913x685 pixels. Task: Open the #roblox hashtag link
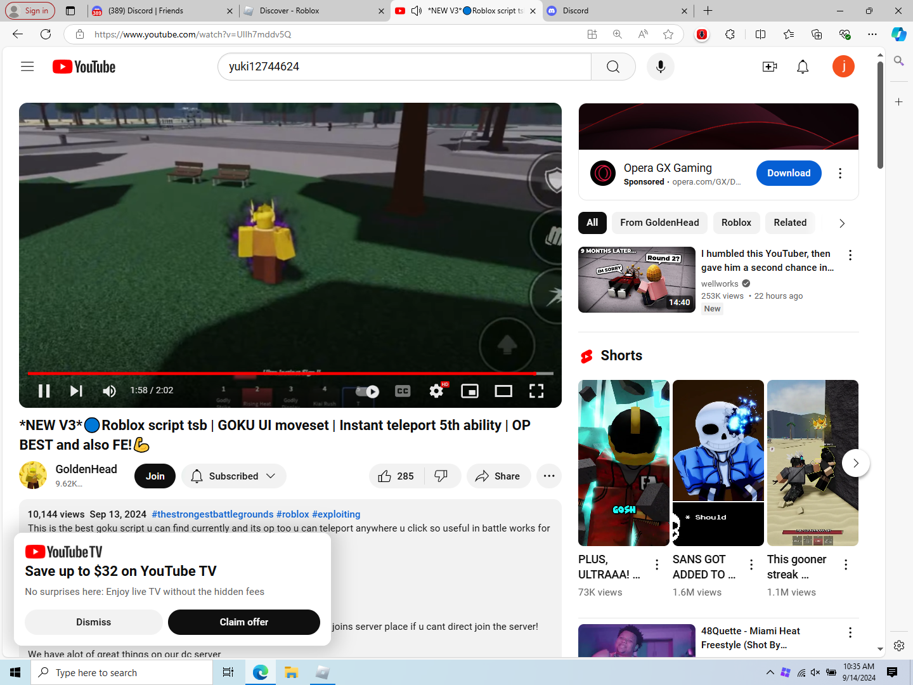point(293,514)
